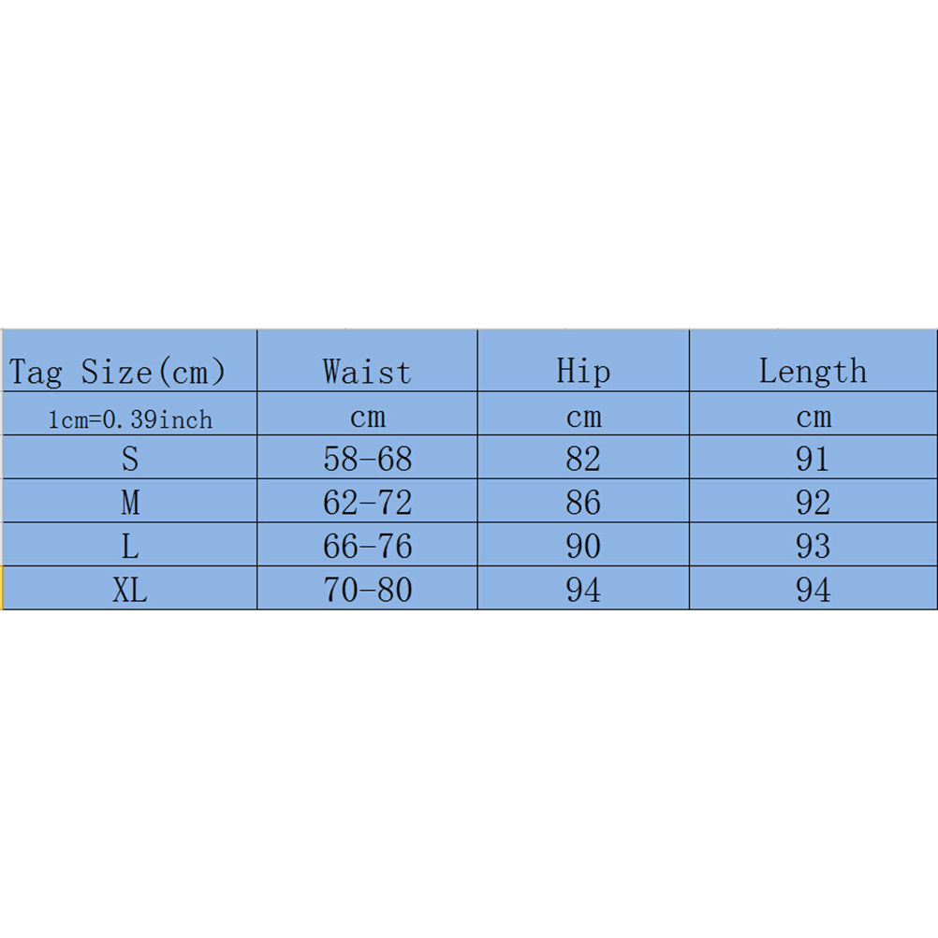
Task: Click the 1cm=0.39inch conversion cell
Action: pos(130,418)
